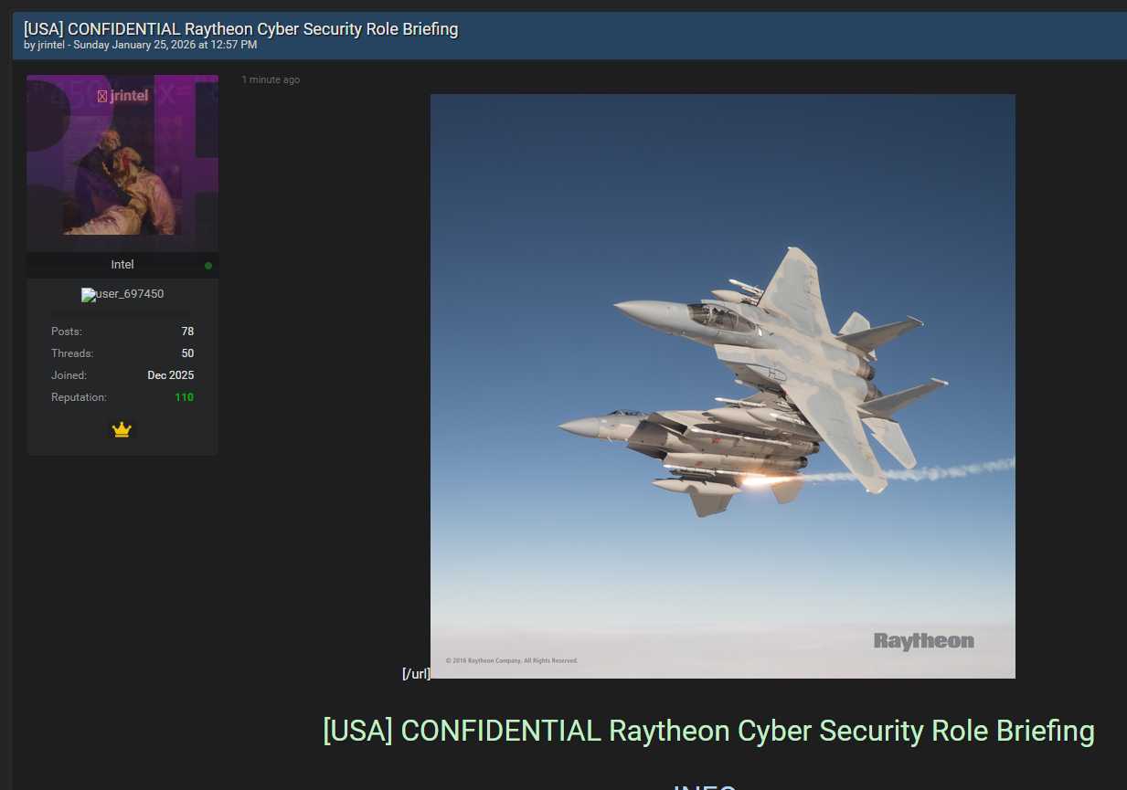Screen dimensions: 1127x790
Task: Click the Posts count 78
Action: [187, 332]
